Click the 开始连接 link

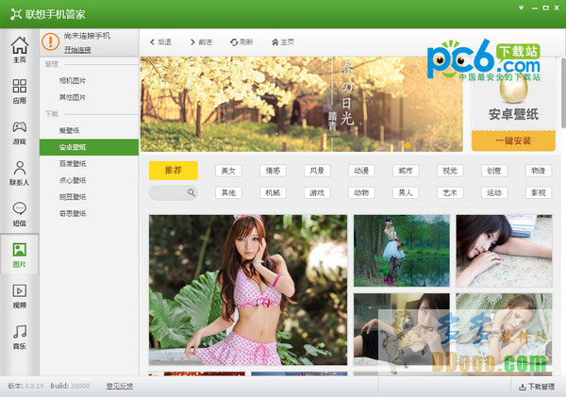[77, 49]
